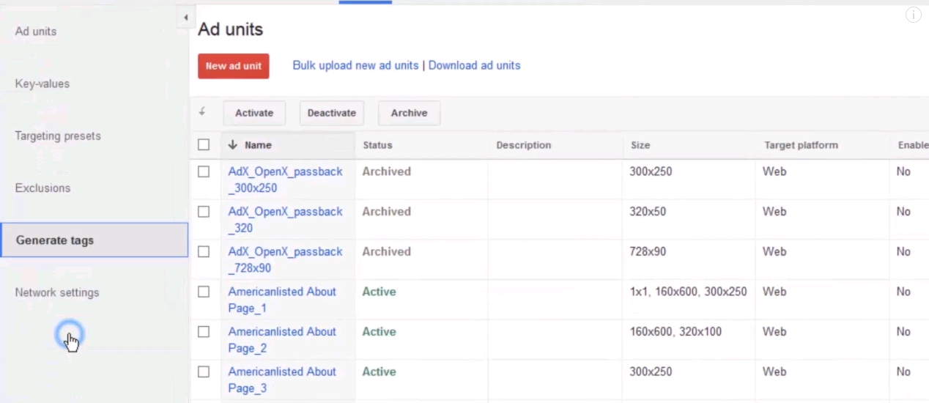
Task: Open Ad units in the sidebar
Action: tap(36, 32)
